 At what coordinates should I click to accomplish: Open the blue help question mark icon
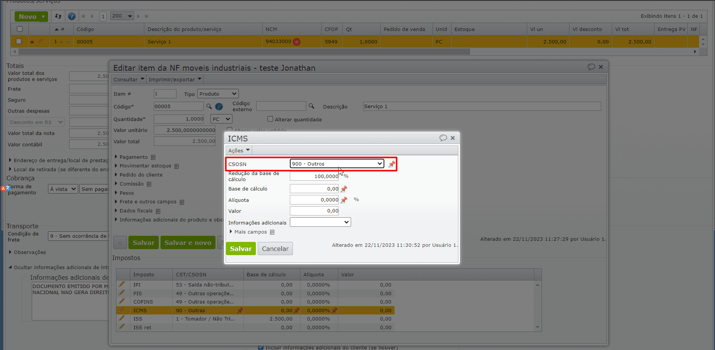[71, 16]
